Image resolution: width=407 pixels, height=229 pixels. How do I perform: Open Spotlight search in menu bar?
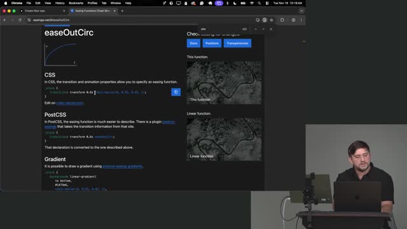pyautogui.click(x=259, y=3)
